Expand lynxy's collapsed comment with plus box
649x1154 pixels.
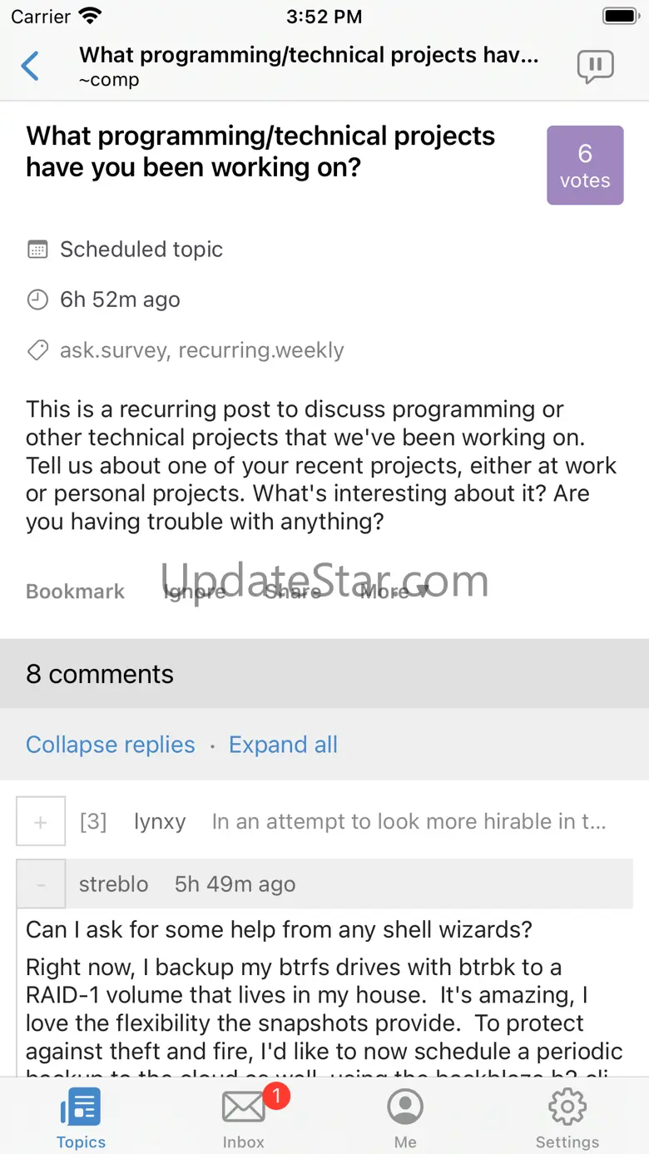41,822
